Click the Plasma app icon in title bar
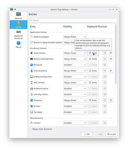This screenshot has height=149, width=128. pyautogui.click(x=12, y=9)
